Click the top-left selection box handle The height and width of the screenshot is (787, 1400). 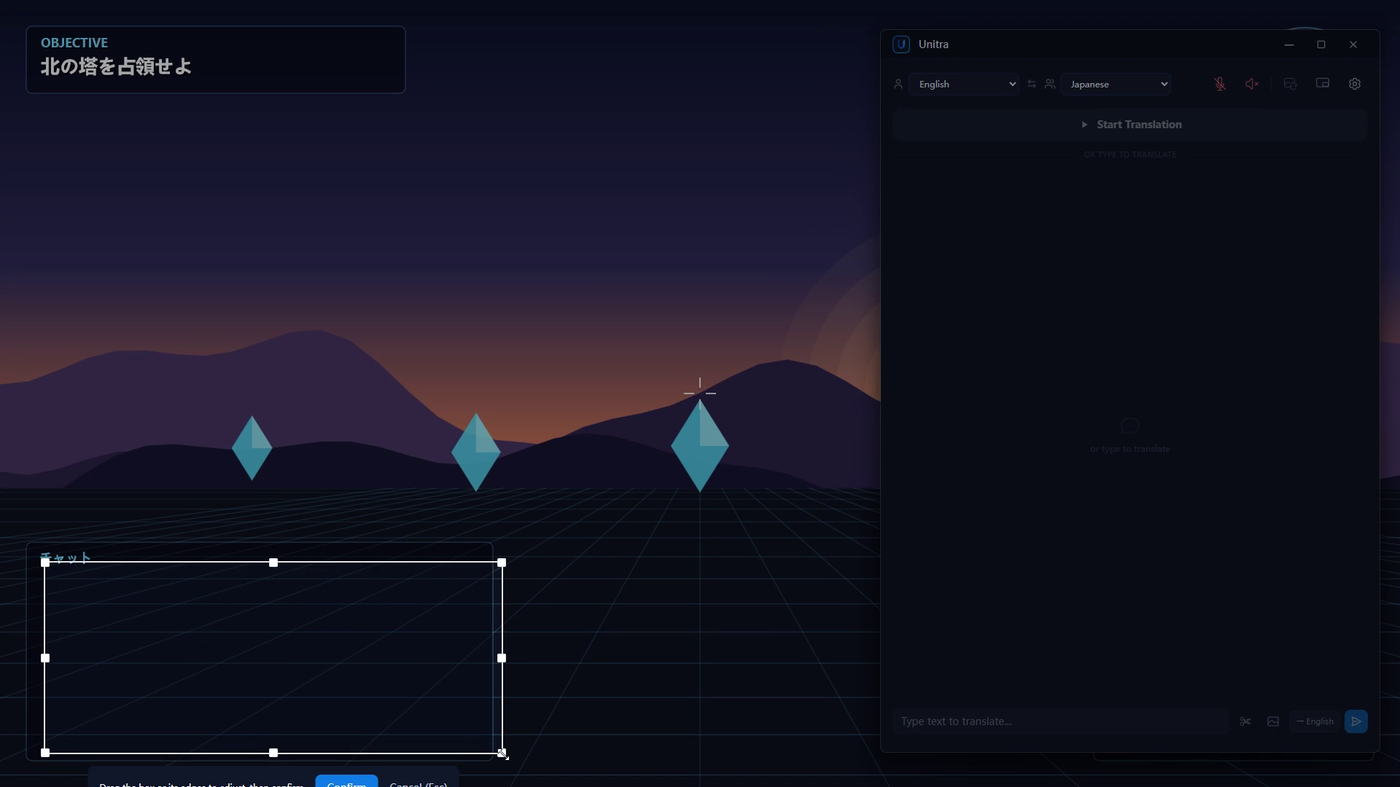point(45,563)
